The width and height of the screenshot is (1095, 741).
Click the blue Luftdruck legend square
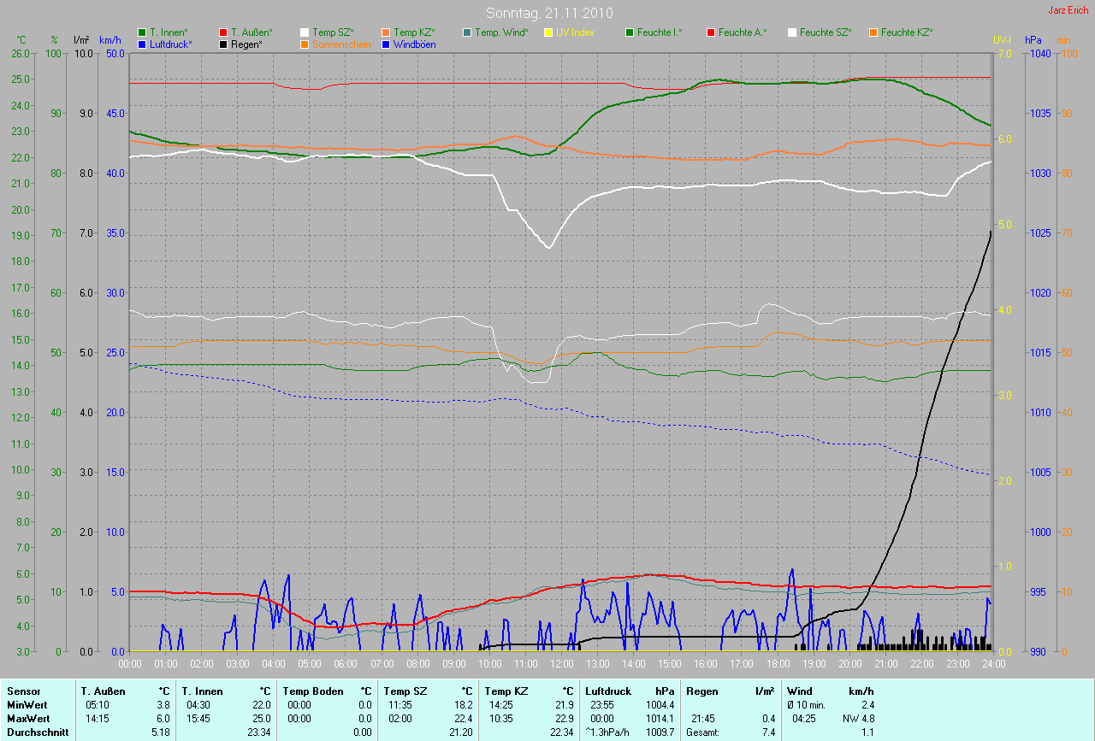(142, 44)
